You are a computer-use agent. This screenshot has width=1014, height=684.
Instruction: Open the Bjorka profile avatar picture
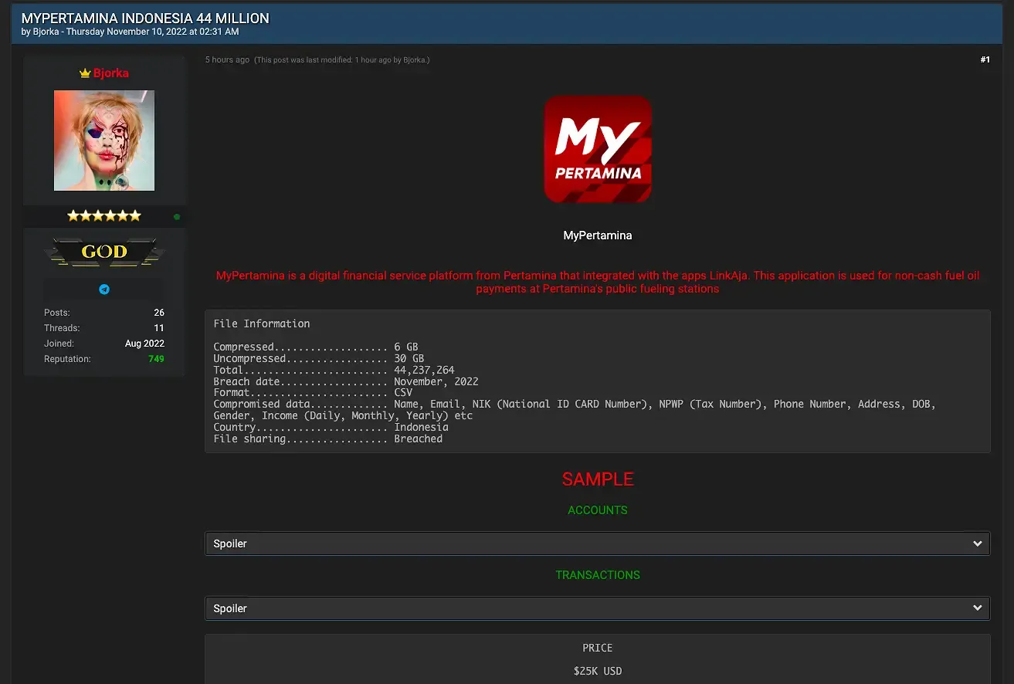point(104,141)
